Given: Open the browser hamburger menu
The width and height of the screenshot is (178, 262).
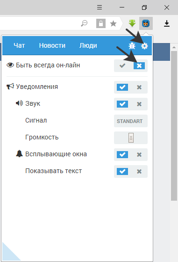Looking at the screenshot, I should tap(100, 7).
